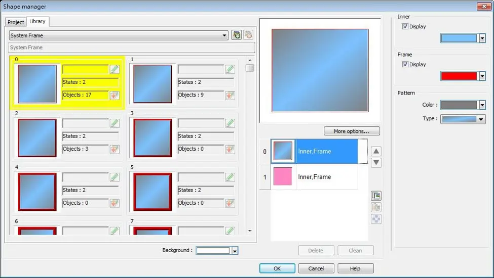Viewport: 494px width, 278px height.
Task: Click the import arrow icon of shape 3
Action: (230, 149)
